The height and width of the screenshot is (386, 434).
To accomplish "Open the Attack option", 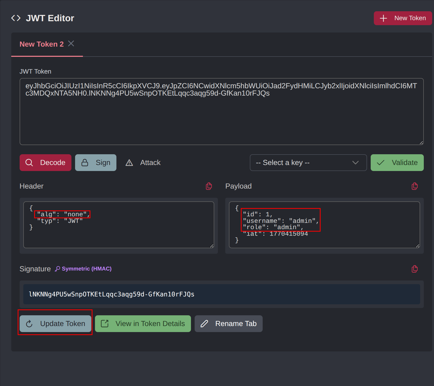I will [143, 163].
